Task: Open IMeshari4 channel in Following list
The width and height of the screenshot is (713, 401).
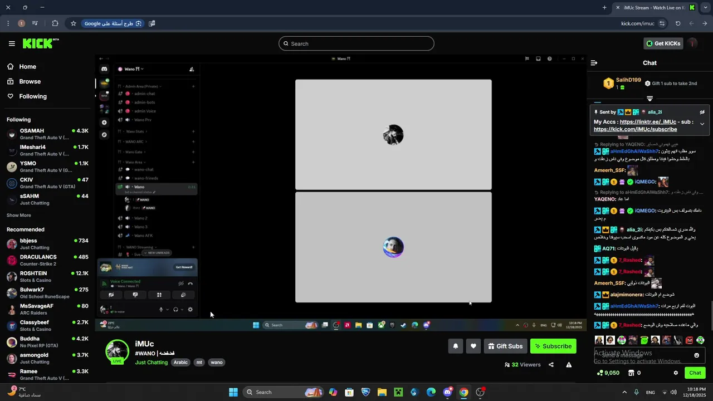Action: point(47,150)
